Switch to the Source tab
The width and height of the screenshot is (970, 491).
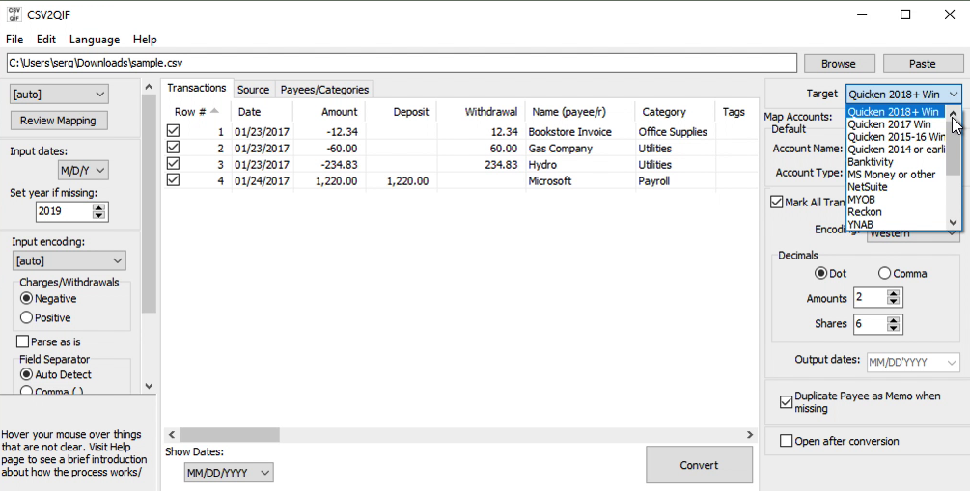click(253, 89)
